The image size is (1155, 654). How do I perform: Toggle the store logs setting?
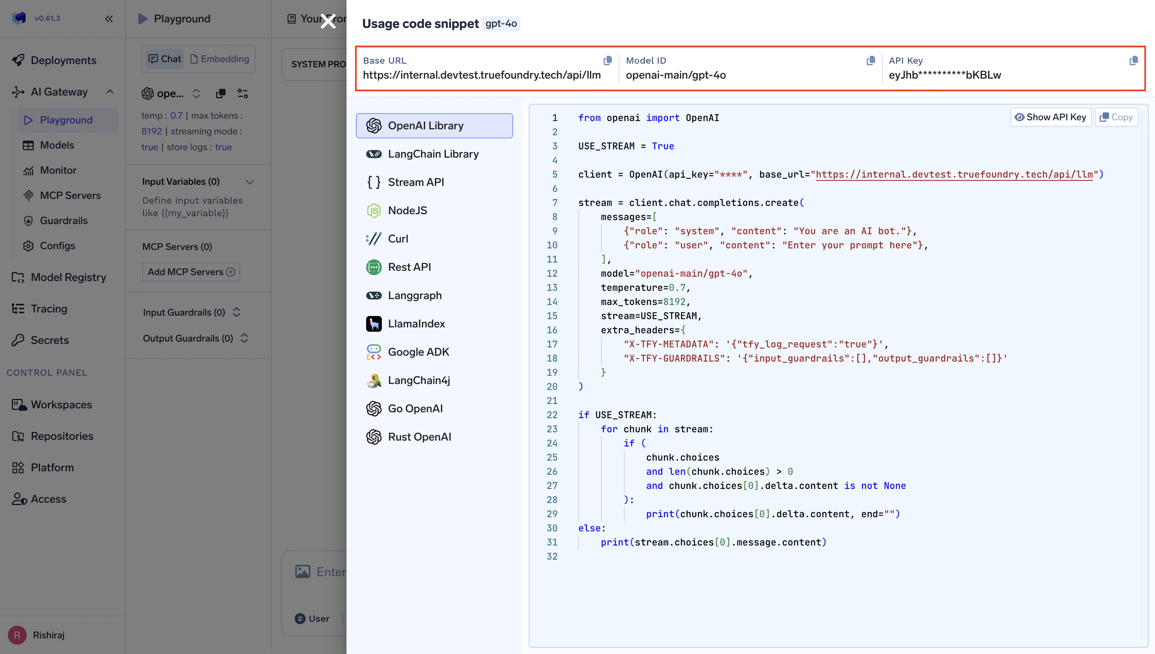click(223, 147)
